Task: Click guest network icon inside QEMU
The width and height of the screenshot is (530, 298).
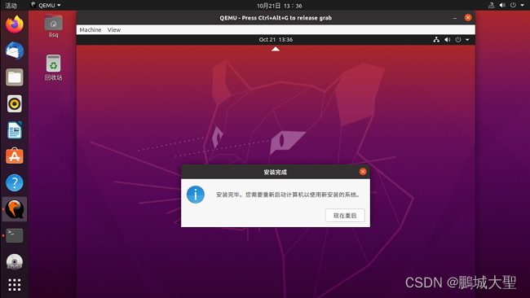Action: tap(436, 39)
